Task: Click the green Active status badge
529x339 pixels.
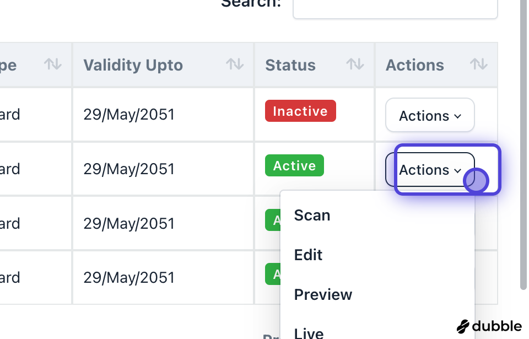Action: (x=294, y=165)
